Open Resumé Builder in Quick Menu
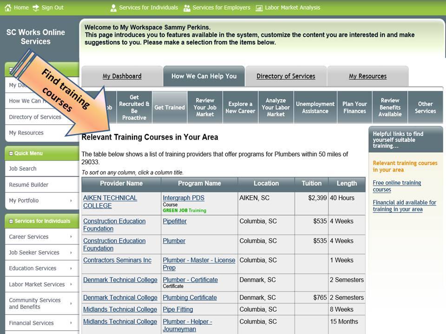 [x=28, y=185]
